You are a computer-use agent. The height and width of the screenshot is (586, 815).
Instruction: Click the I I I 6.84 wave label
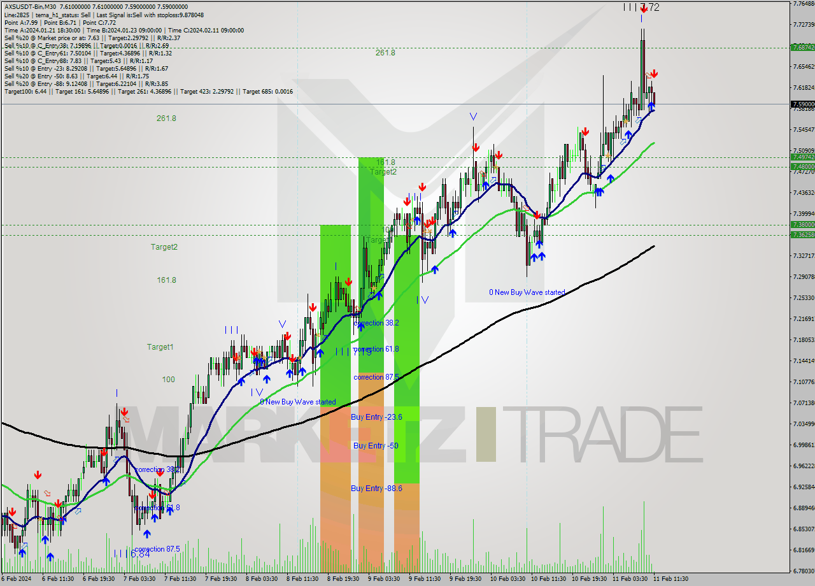click(132, 554)
